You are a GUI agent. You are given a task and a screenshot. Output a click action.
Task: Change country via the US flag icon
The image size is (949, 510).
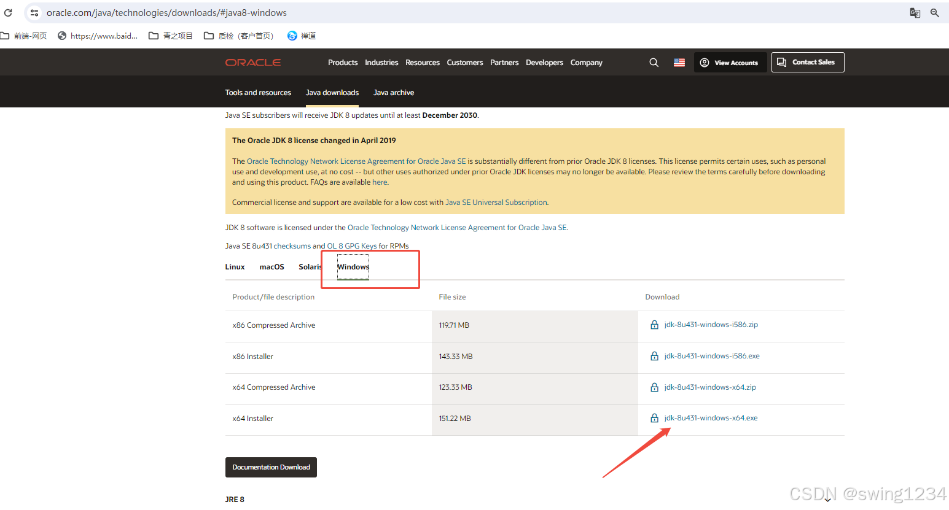pos(679,63)
